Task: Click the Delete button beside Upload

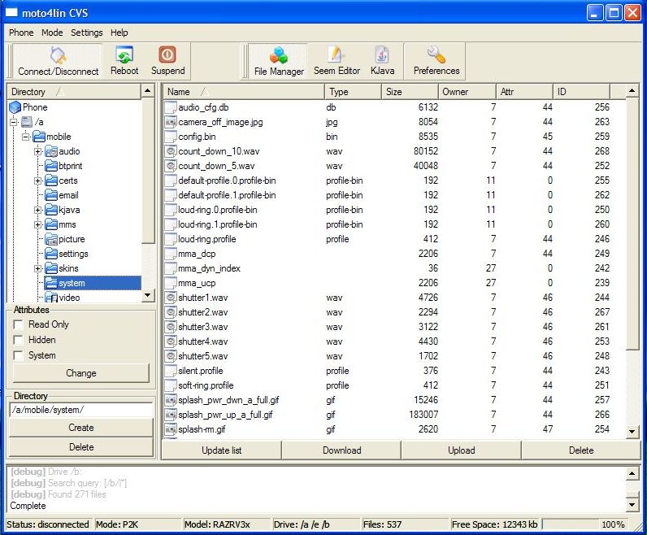Action: click(581, 450)
